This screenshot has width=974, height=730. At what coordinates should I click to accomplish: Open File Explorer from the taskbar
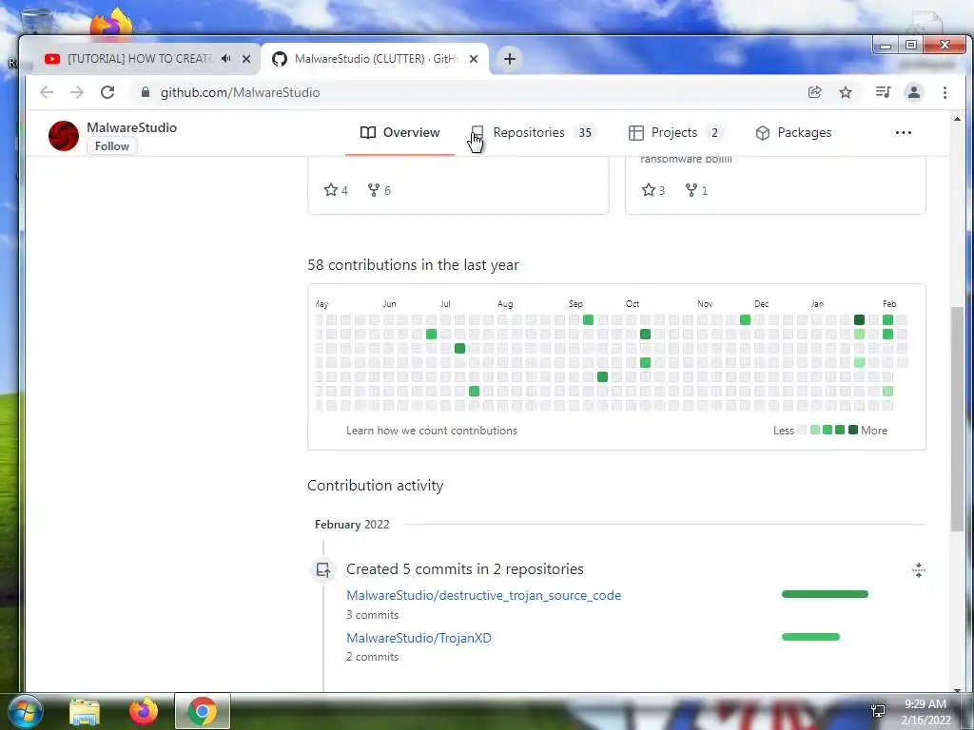[x=85, y=712]
